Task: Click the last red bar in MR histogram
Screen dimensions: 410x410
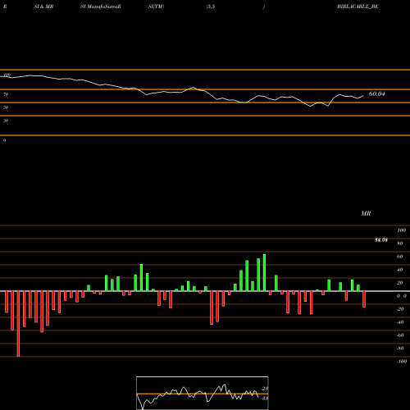Action: (364, 299)
